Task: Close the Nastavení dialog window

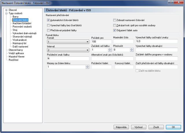Action: click(x=179, y=2)
